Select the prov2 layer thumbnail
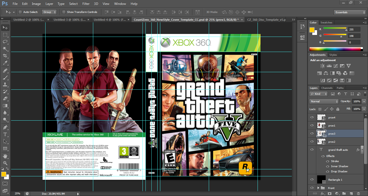368x196 pixels. [x=321, y=142]
